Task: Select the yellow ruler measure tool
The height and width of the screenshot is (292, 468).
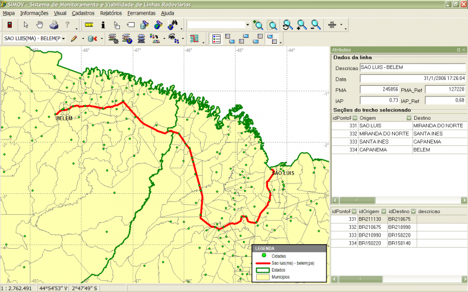Action: point(89,25)
